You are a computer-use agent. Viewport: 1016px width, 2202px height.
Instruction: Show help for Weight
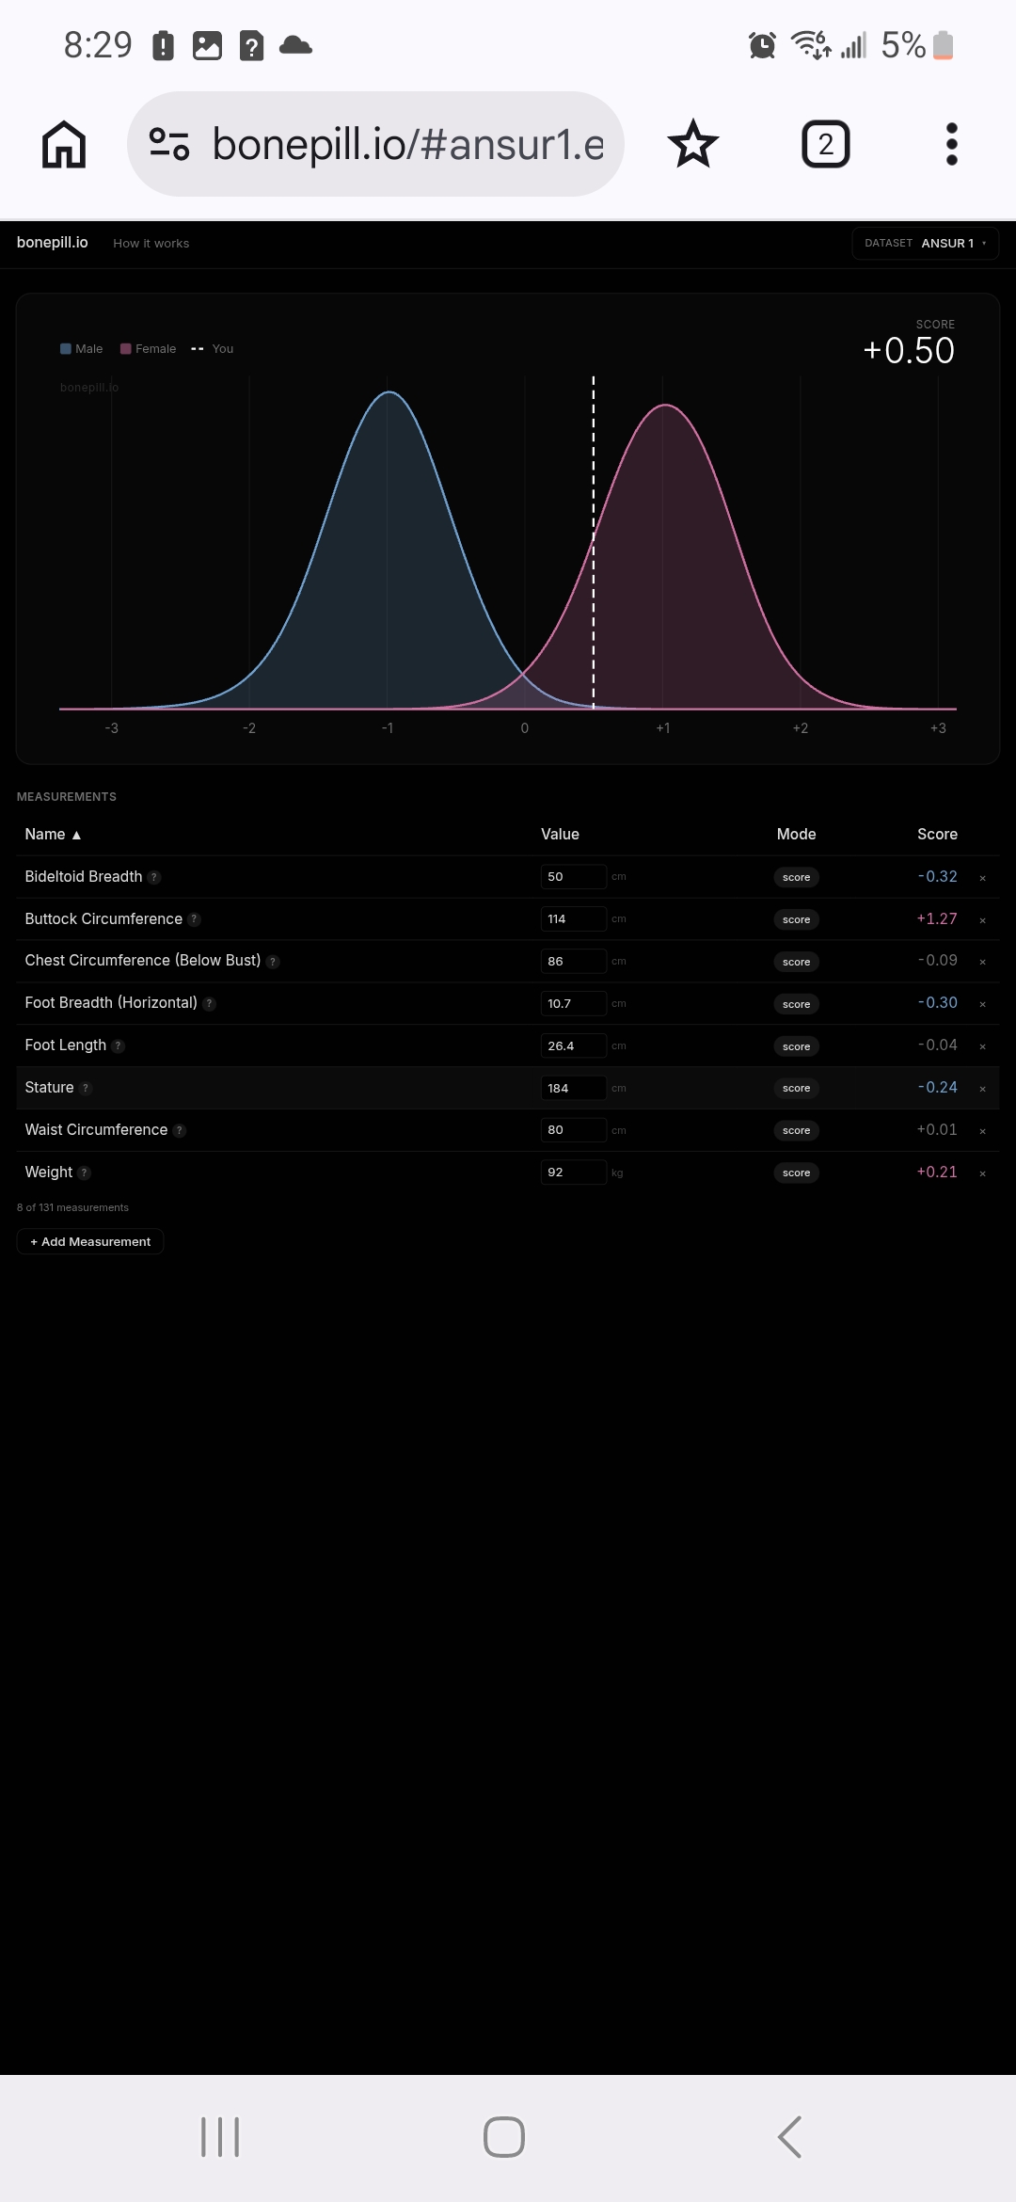(x=85, y=1173)
